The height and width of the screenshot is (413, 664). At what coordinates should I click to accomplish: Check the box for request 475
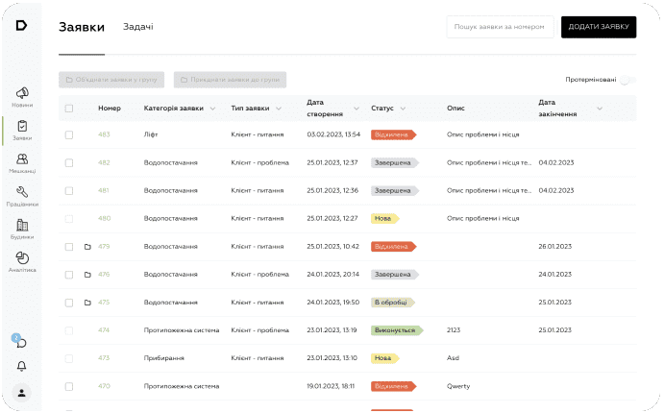(69, 303)
